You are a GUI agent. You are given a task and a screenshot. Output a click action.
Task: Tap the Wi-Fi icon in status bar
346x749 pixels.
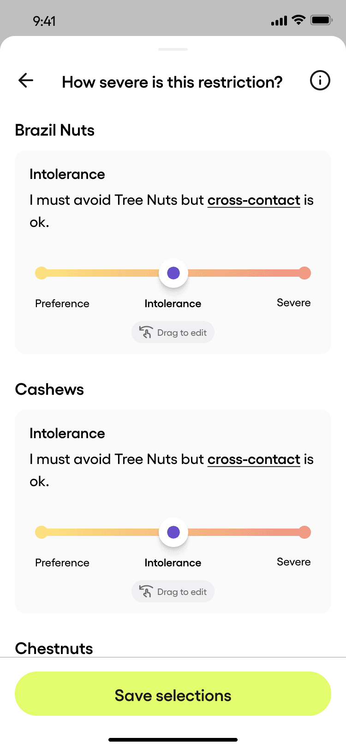pyautogui.click(x=299, y=20)
